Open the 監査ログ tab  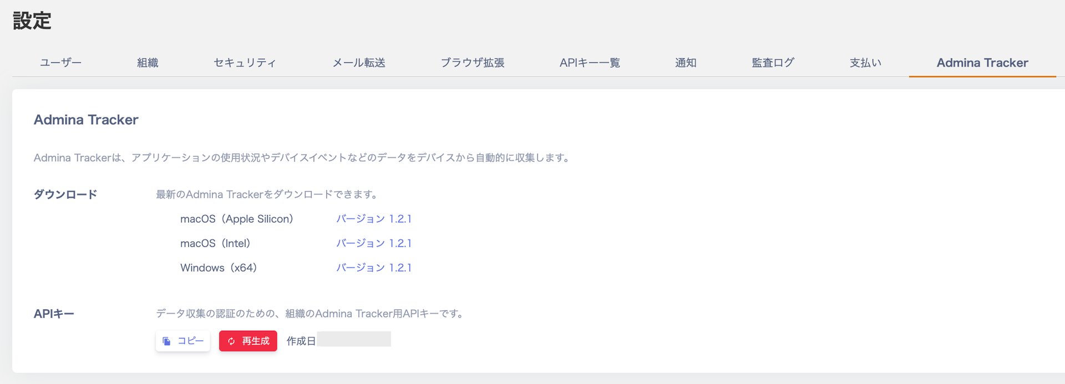point(773,63)
